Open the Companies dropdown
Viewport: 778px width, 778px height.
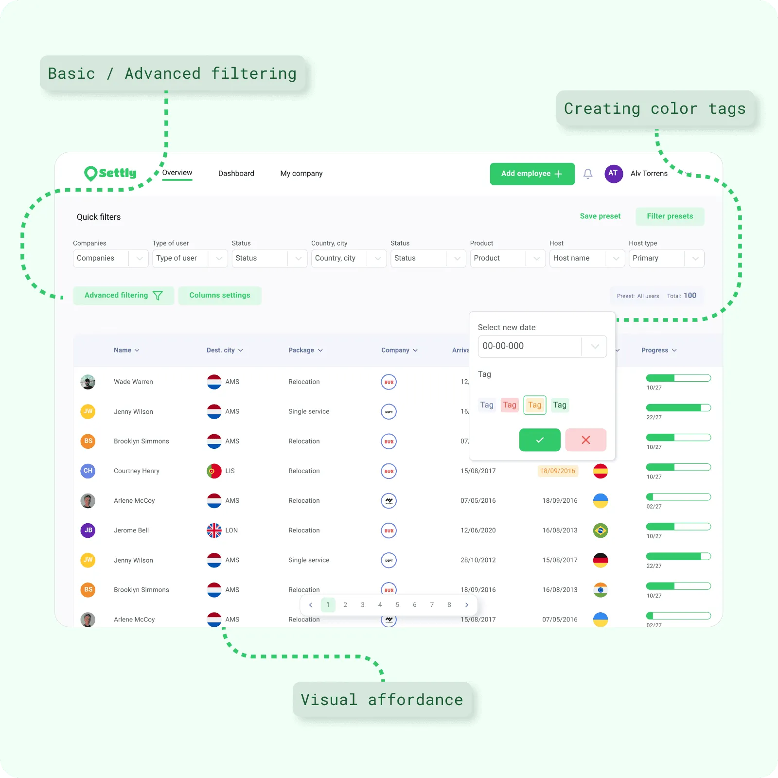[111, 258]
